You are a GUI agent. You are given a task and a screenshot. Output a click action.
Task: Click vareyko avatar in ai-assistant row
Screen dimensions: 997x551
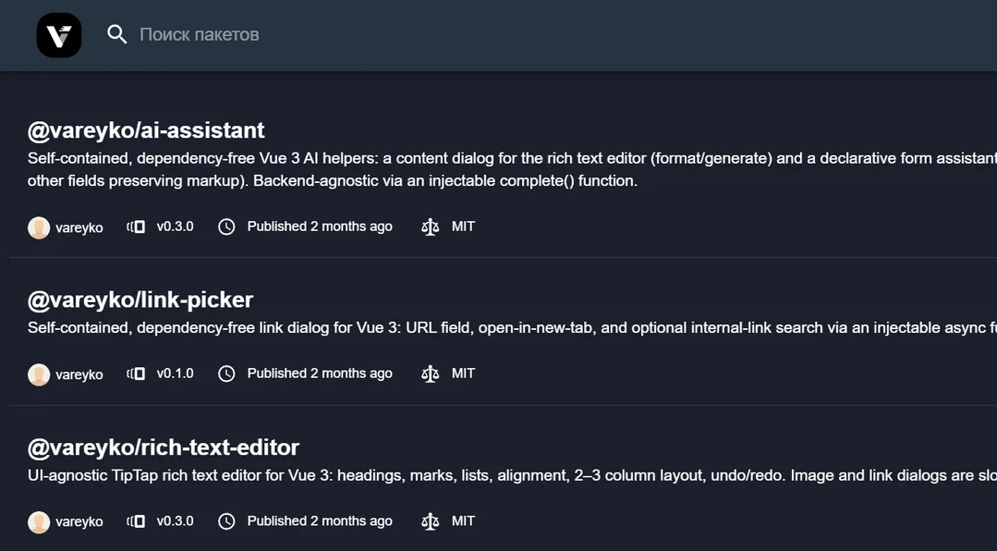(39, 227)
